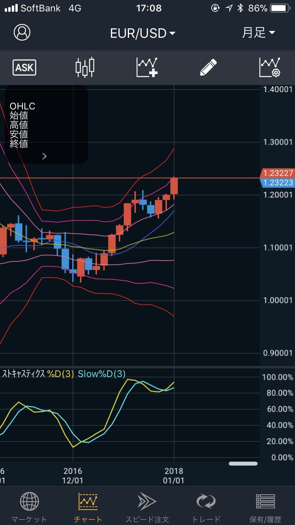Click the OHLC label in info panel
The image size is (295, 525).
point(22,106)
